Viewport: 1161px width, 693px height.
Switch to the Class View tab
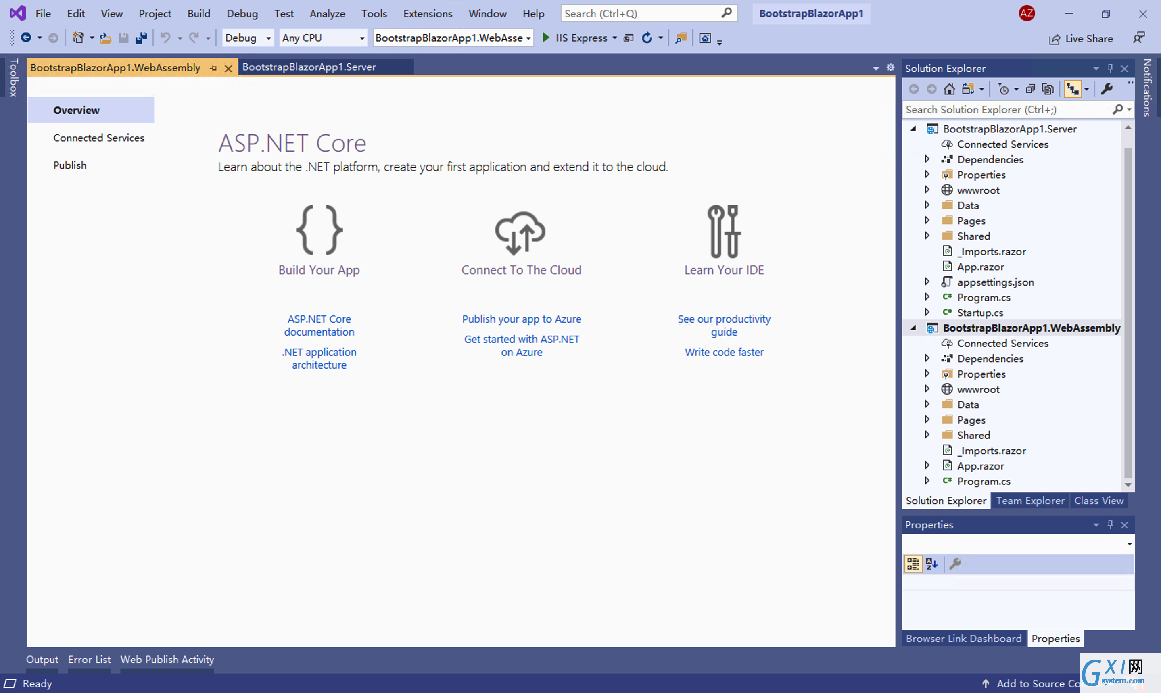1099,501
